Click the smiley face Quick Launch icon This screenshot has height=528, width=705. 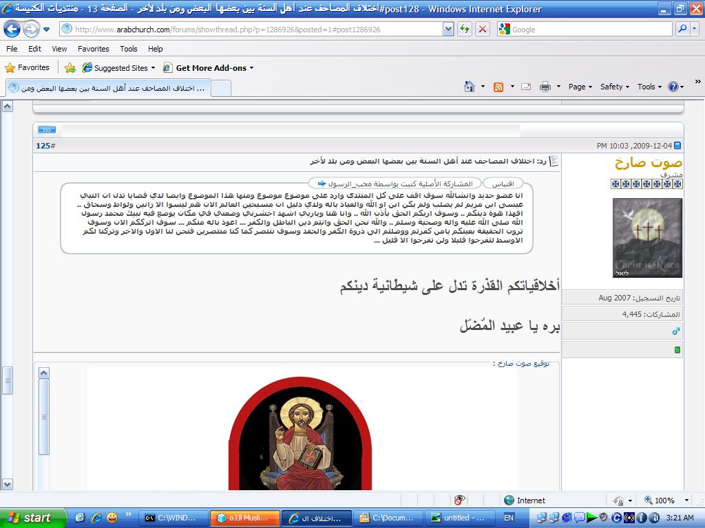(112, 518)
